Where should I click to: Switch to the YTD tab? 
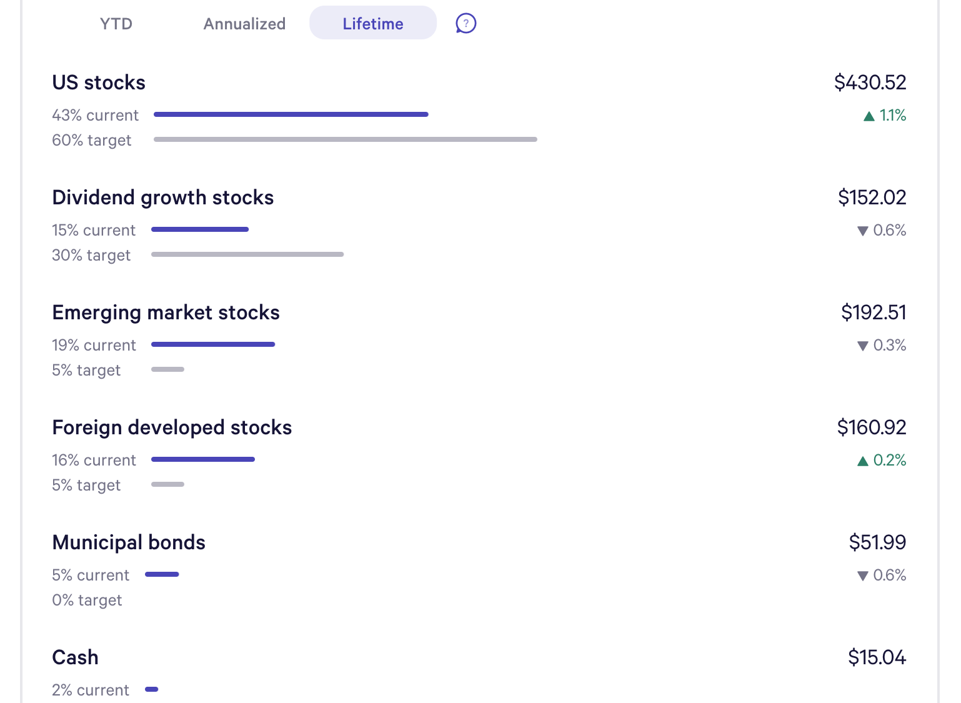tap(116, 24)
